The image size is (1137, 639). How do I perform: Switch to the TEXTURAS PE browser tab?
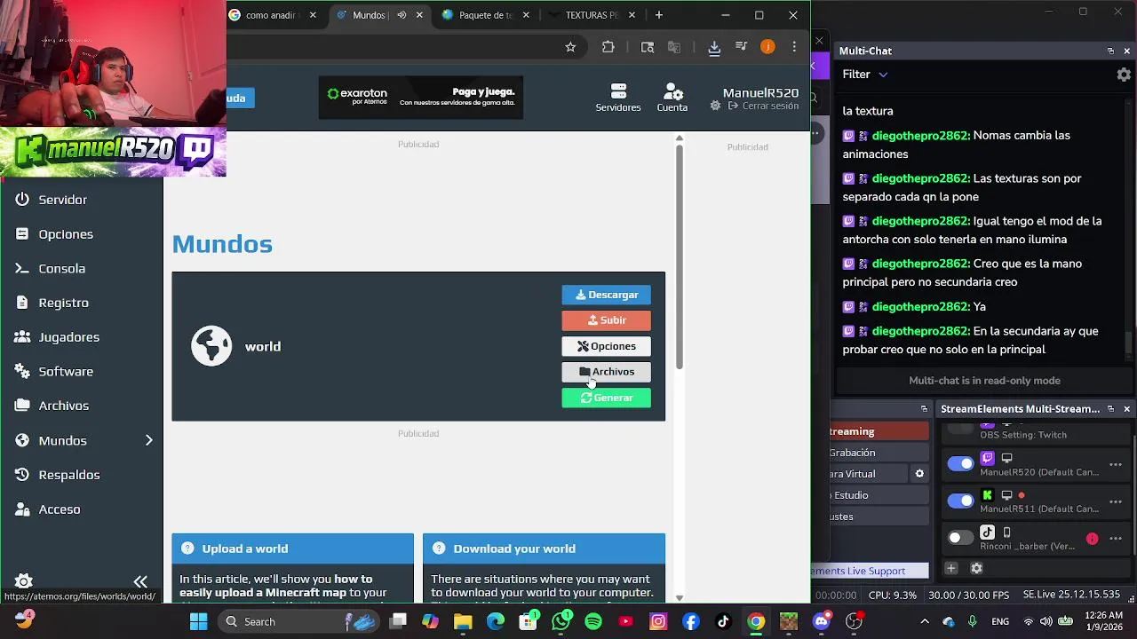point(593,15)
